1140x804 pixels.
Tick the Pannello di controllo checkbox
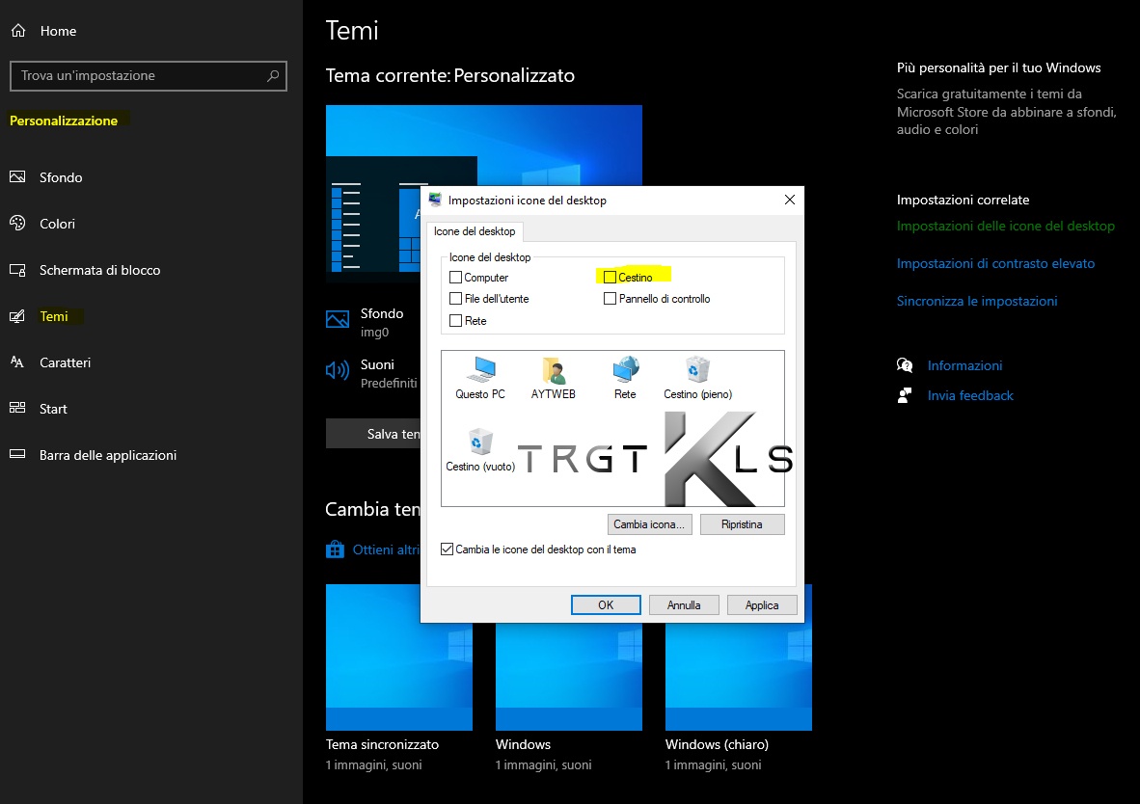610,299
